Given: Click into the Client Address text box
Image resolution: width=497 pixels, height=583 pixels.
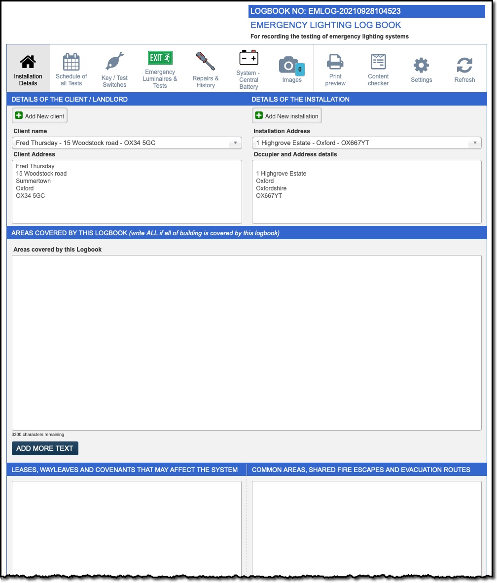Looking at the screenshot, I should (127, 192).
